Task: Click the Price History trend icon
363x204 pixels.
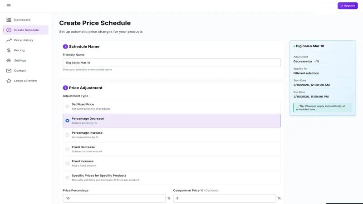Action: click(x=9, y=40)
